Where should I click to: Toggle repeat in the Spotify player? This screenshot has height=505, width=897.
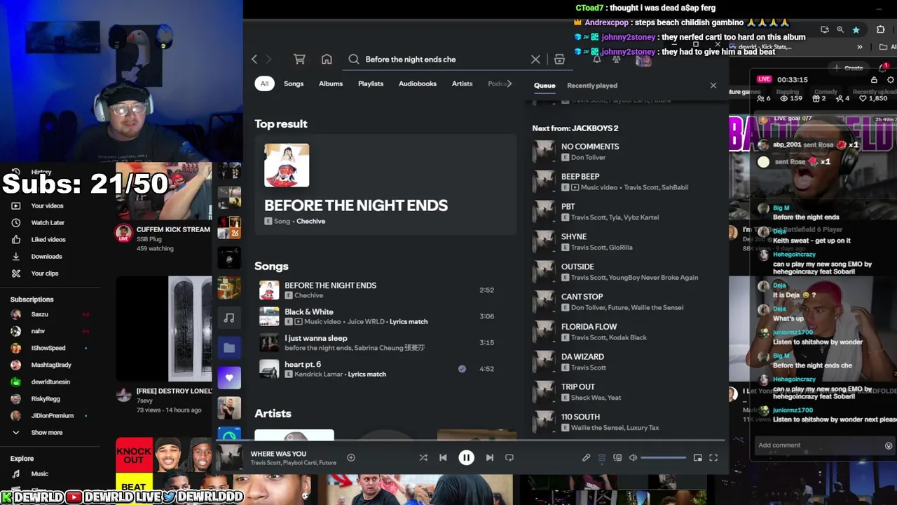pyautogui.click(x=509, y=458)
